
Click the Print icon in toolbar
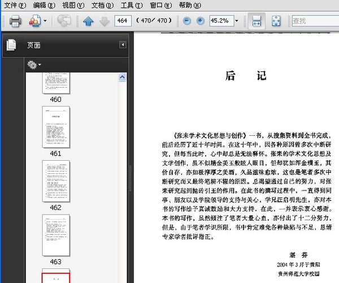click(x=15, y=21)
